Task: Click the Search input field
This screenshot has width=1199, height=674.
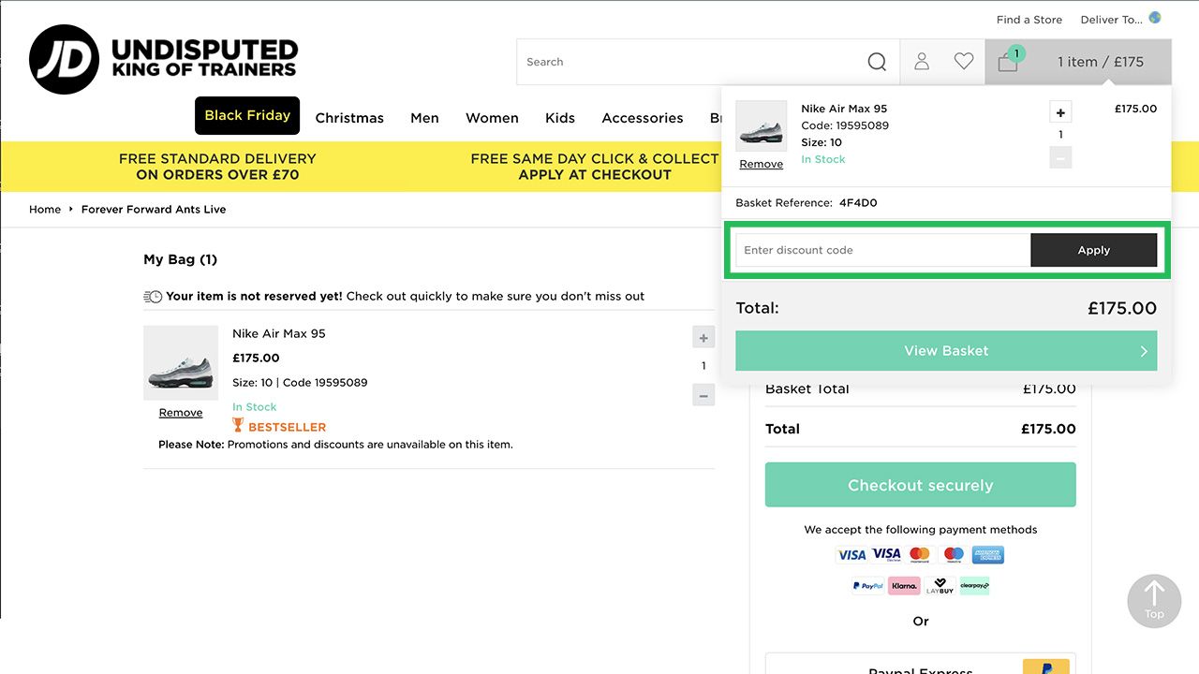Action: (x=691, y=62)
